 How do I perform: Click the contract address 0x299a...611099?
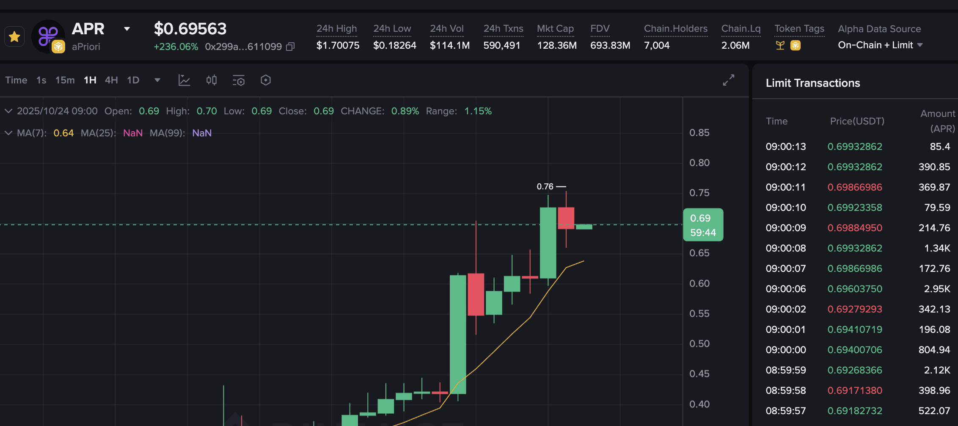click(x=243, y=47)
